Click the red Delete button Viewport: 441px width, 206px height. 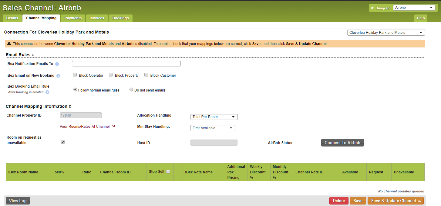[339, 201]
